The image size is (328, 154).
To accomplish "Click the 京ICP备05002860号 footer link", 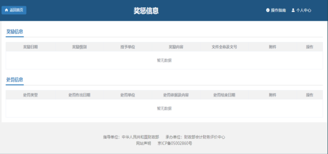I will 175,143.
